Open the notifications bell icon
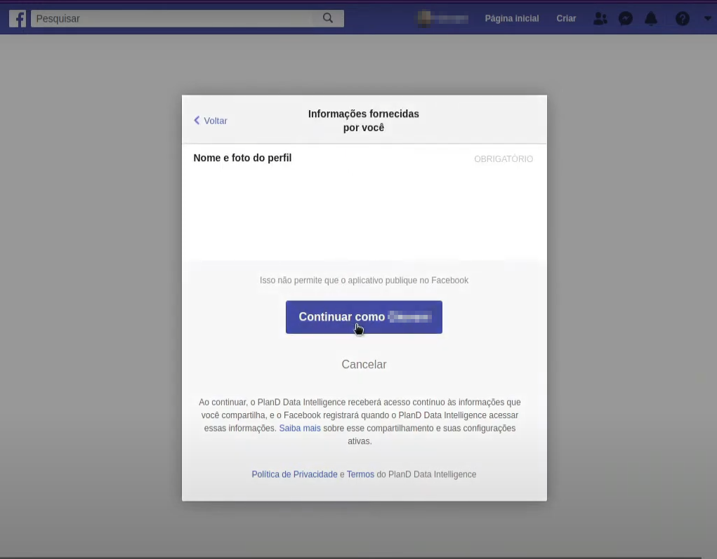This screenshot has width=717, height=559. point(651,19)
